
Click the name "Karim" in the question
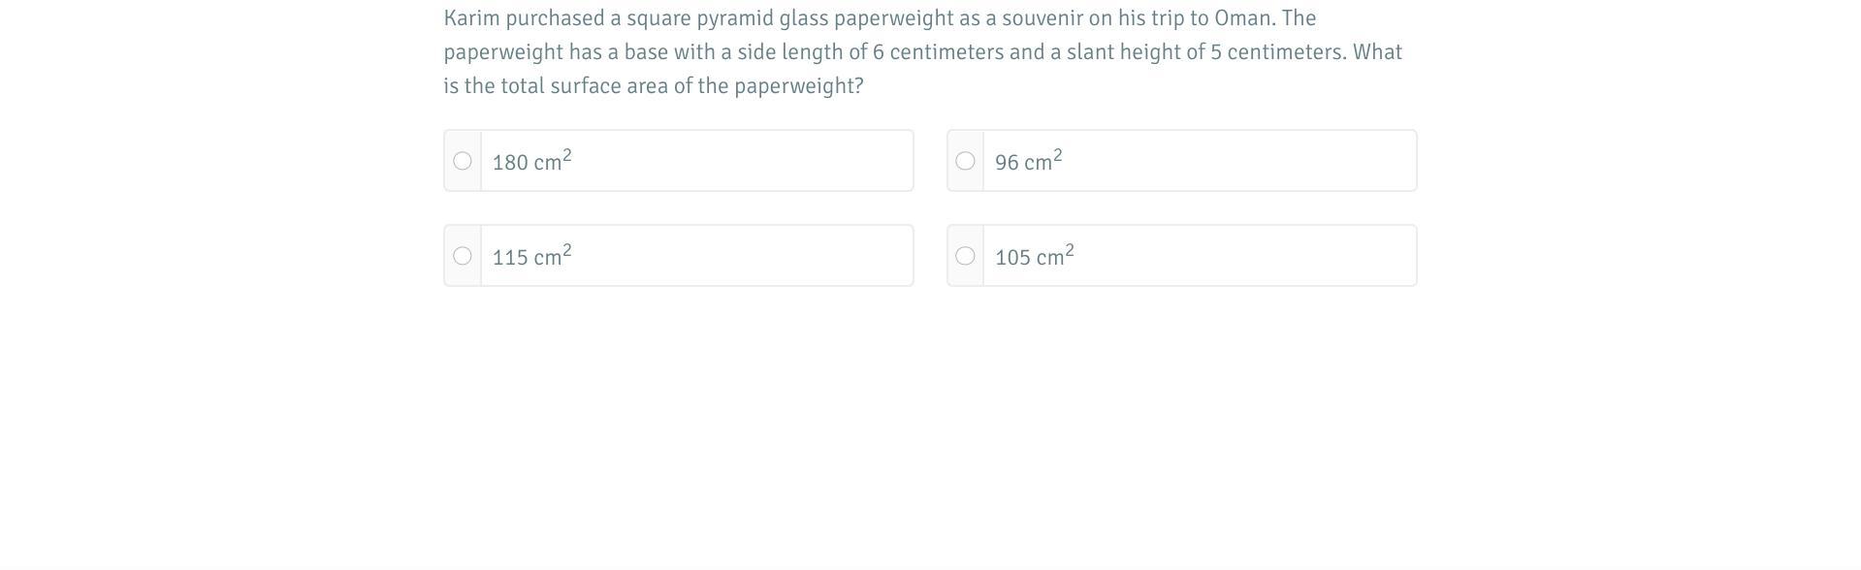coord(471,18)
